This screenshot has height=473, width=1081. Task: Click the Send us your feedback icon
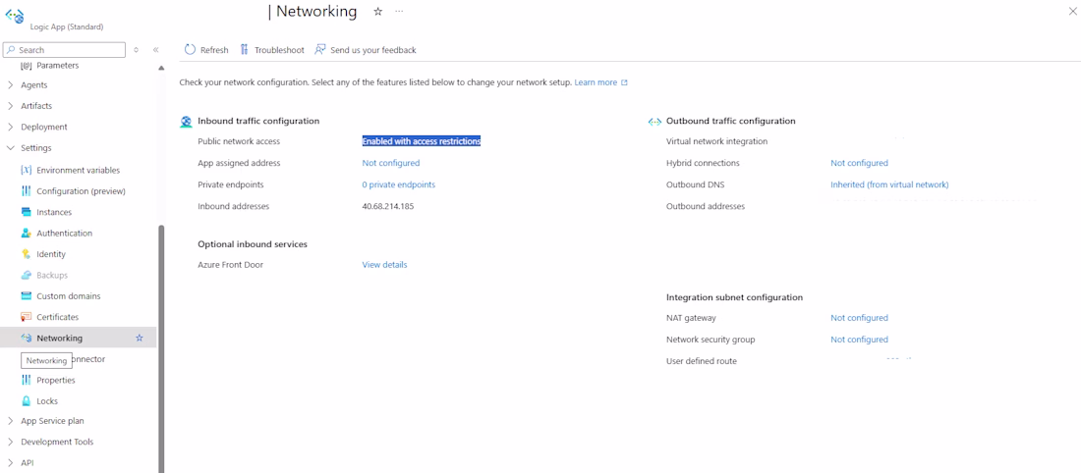tap(320, 49)
